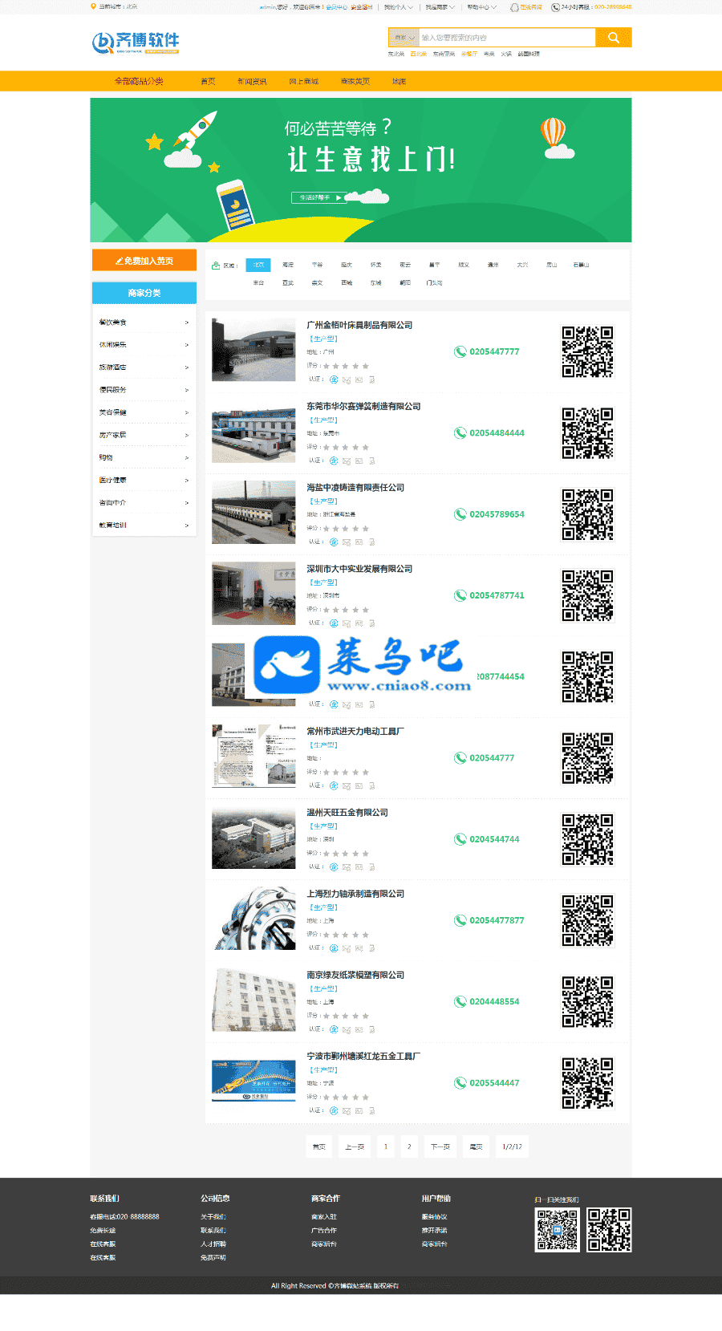Click QR code for 广州金梧叶床具制品有限公司

(x=588, y=351)
